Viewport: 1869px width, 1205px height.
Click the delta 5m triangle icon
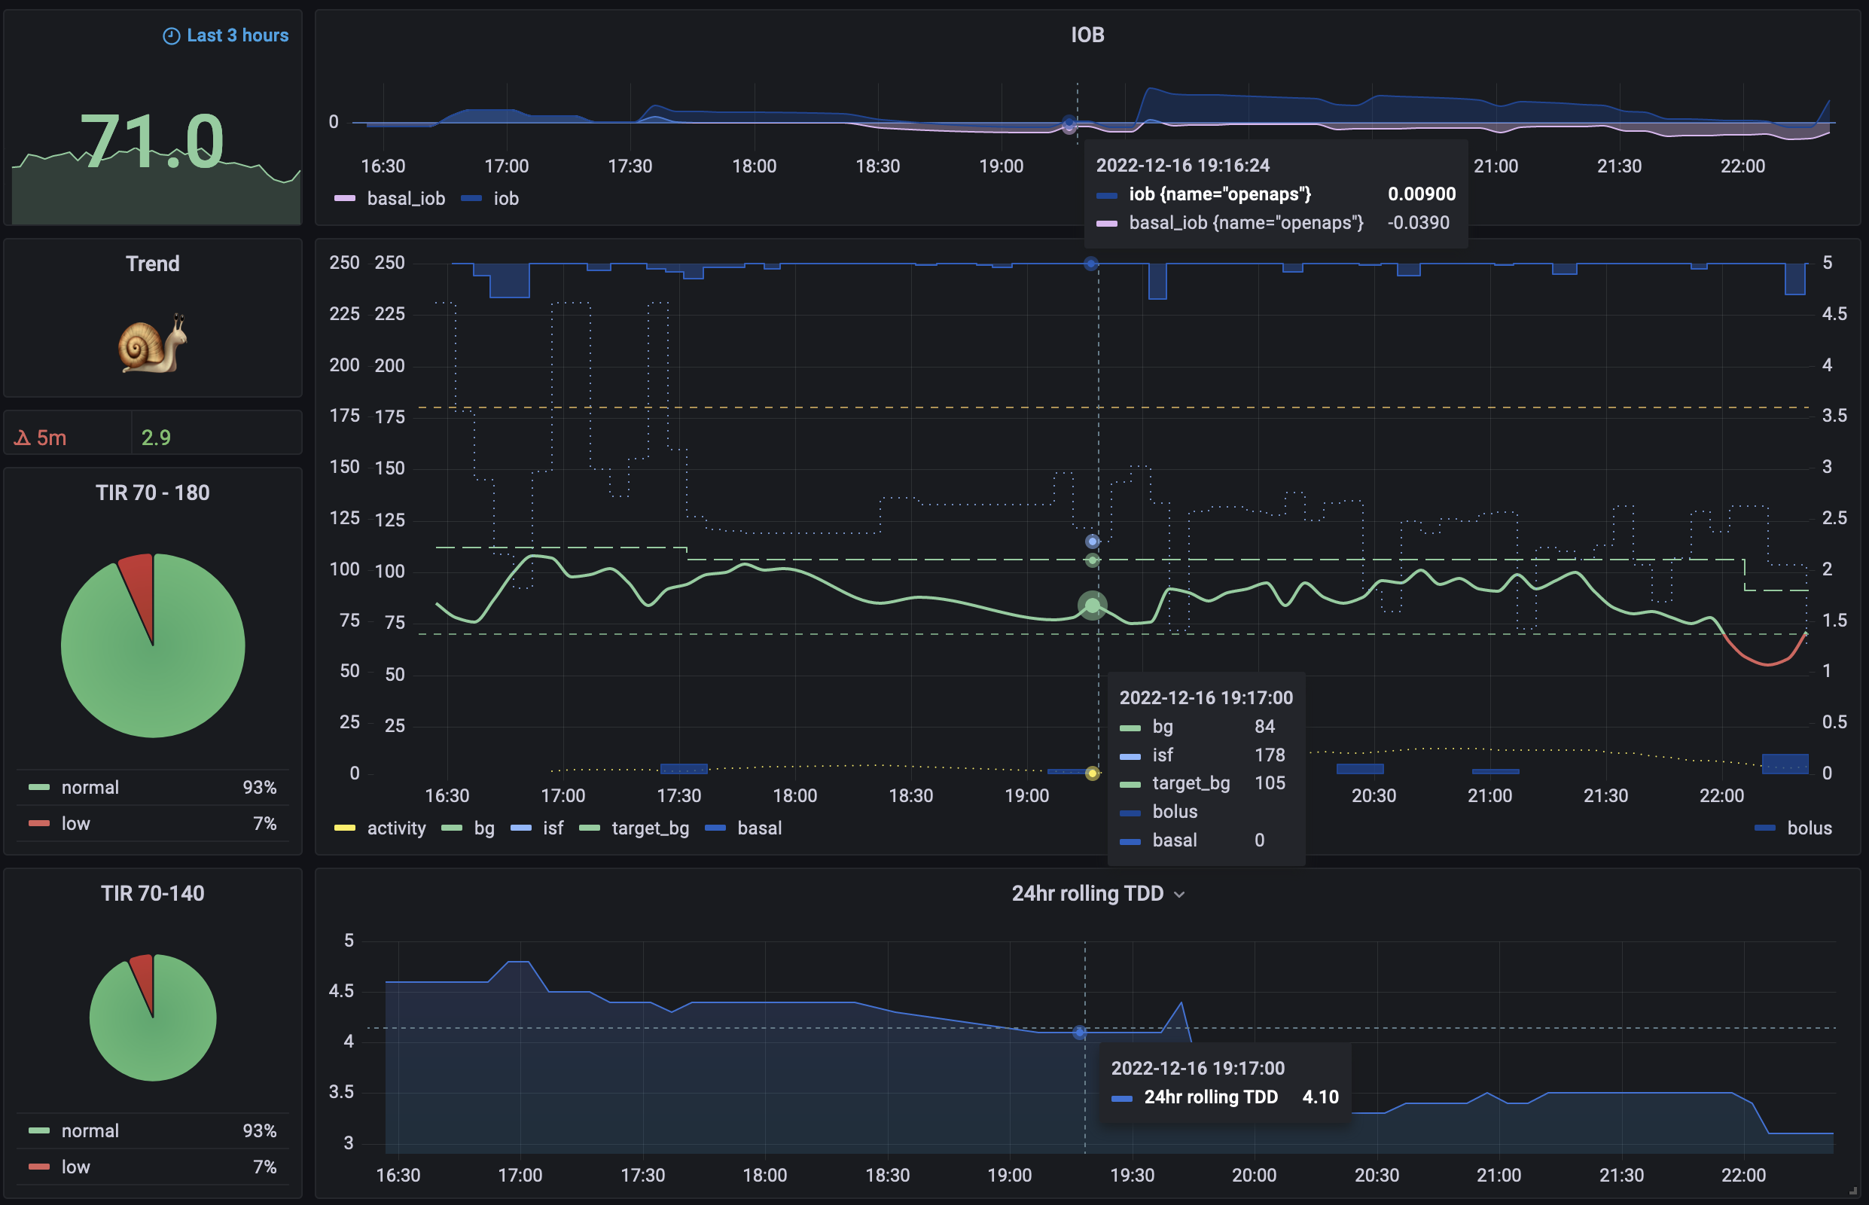pyautogui.click(x=22, y=438)
